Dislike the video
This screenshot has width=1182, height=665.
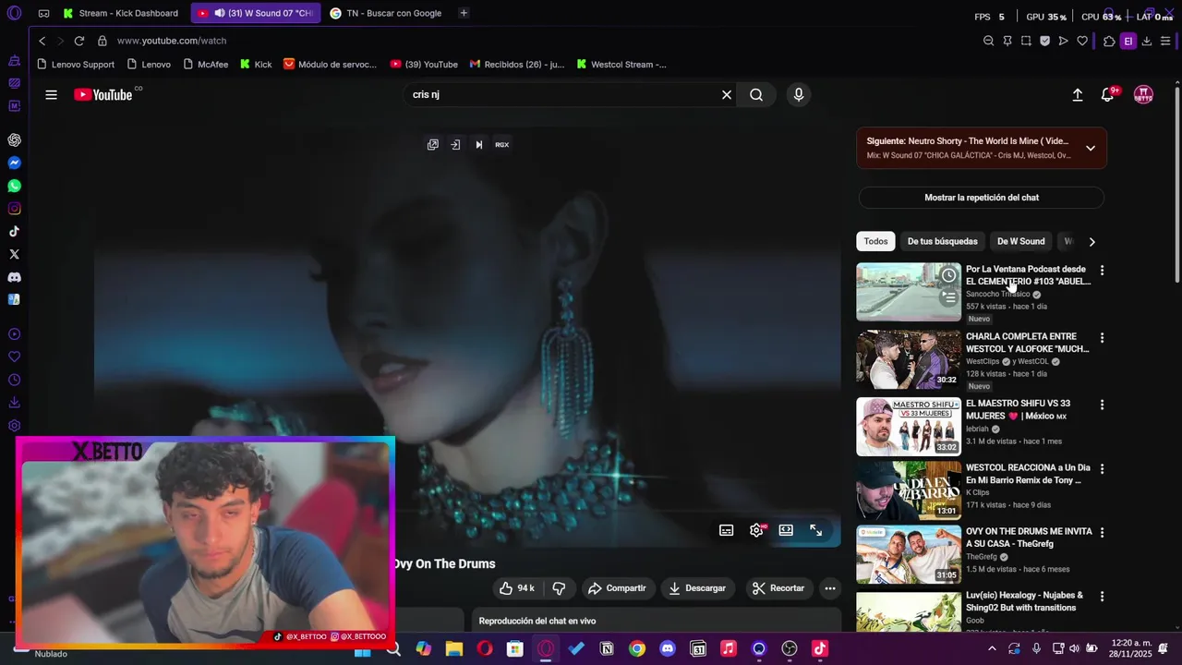point(559,588)
